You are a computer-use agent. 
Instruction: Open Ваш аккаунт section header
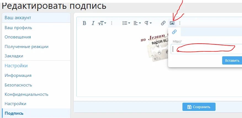pos(36,18)
